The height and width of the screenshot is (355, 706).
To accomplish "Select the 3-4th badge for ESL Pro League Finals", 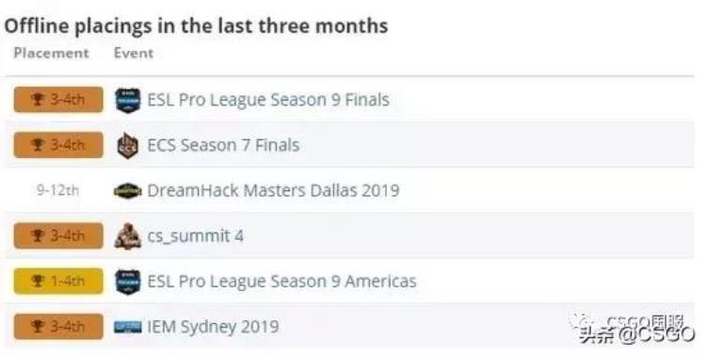I will click(58, 100).
